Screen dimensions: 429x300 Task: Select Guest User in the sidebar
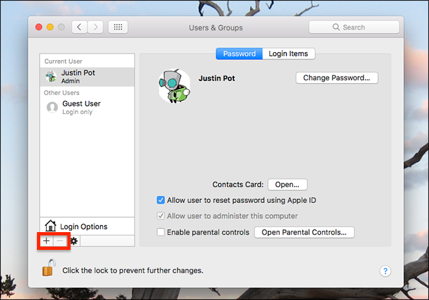[x=81, y=104]
